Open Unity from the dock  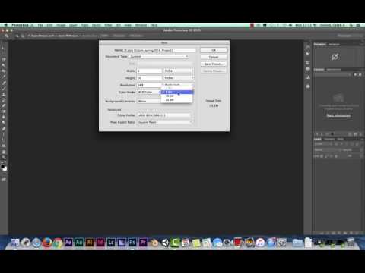(165, 243)
